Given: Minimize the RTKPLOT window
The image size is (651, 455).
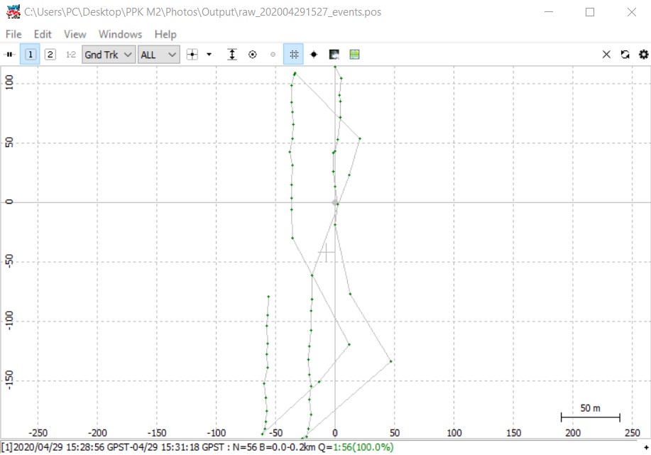Looking at the screenshot, I should (549, 12).
